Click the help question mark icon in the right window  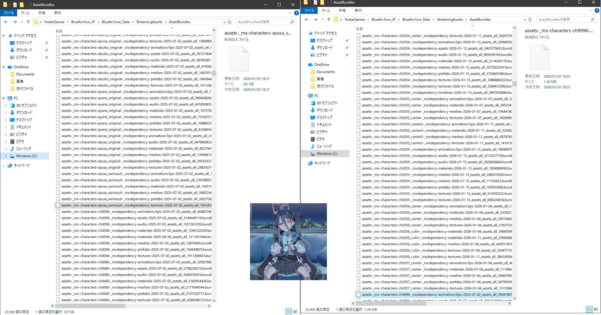(597, 11)
